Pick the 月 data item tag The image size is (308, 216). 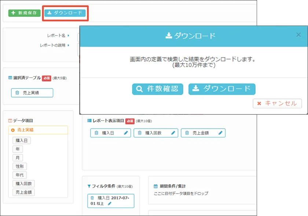pyautogui.click(x=17, y=158)
